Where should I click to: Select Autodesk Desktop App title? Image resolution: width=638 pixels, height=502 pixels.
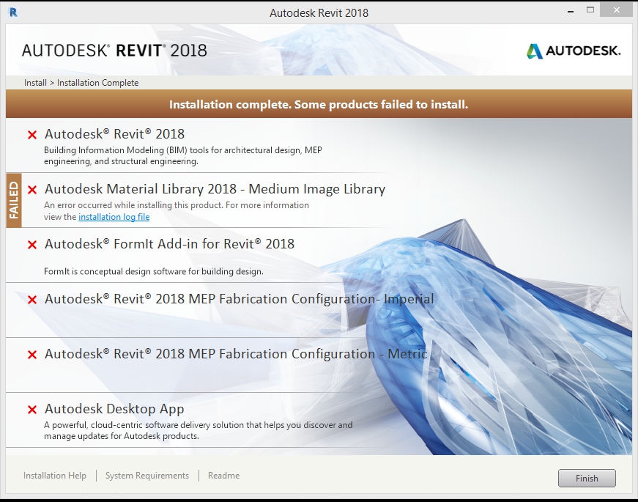(114, 409)
